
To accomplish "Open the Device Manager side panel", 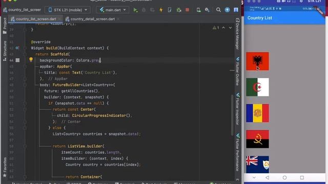I will (x=237, y=34).
